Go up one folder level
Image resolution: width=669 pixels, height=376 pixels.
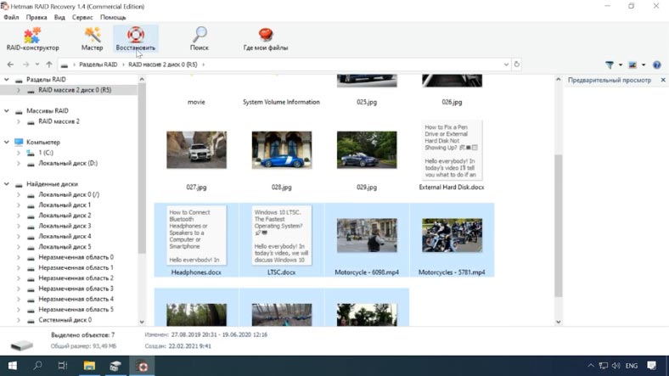49,65
